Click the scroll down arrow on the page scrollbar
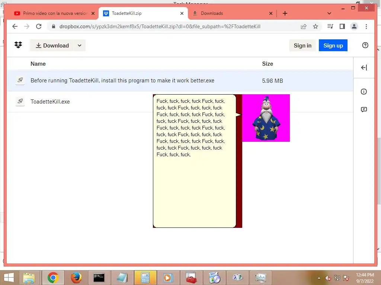This screenshot has width=381, height=285. coord(378,249)
